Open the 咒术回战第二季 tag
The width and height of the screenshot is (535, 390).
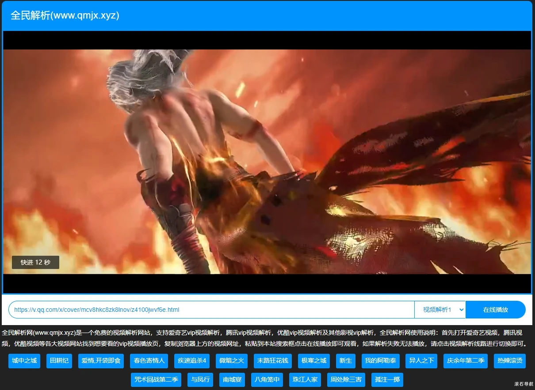click(x=156, y=379)
